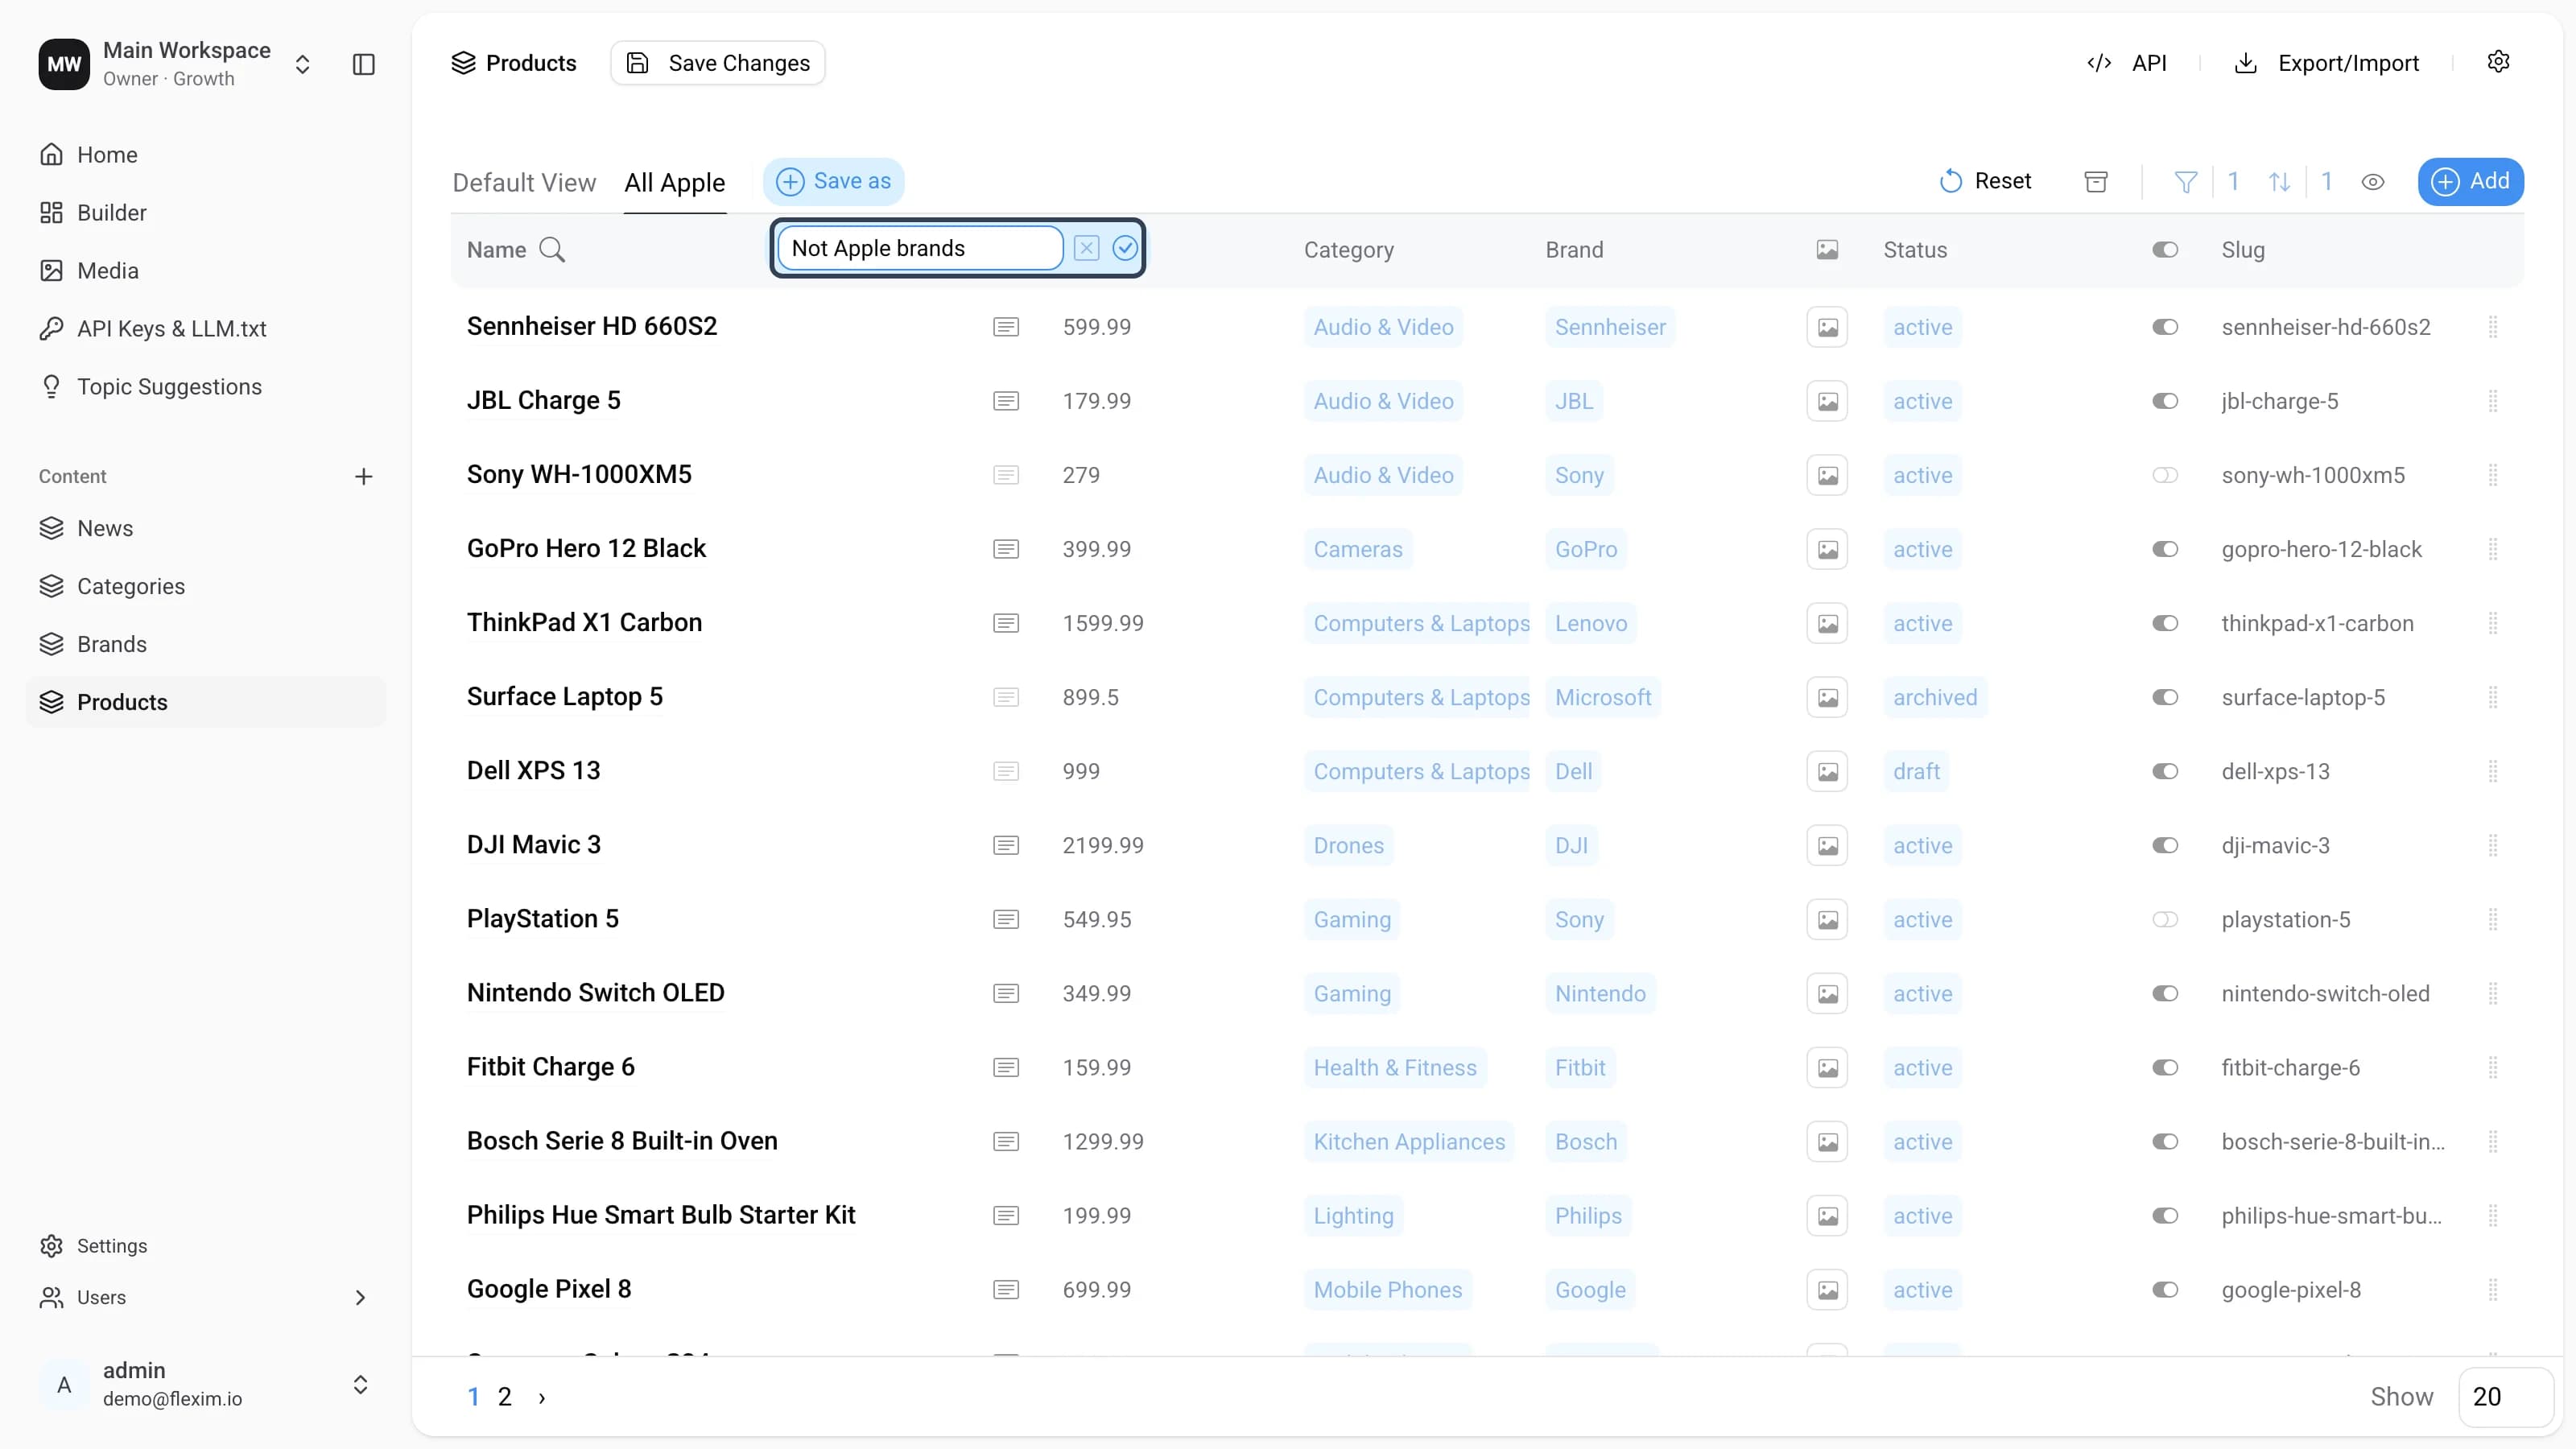2576x1449 pixels.
Task: Toggle switch for GoPro Hero 12 Black
Action: pos(2165,549)
